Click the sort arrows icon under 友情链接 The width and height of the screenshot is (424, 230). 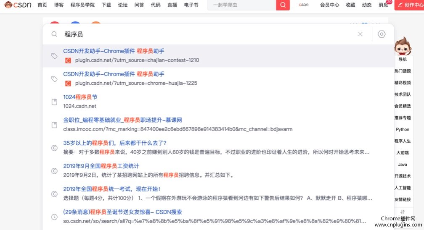click(x=403, y=212)
